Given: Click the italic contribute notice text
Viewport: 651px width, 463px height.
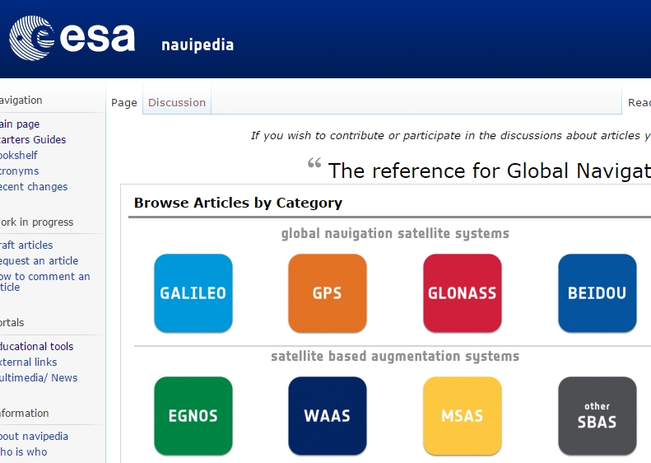Looking at the screenshot, I should (450, 135).
